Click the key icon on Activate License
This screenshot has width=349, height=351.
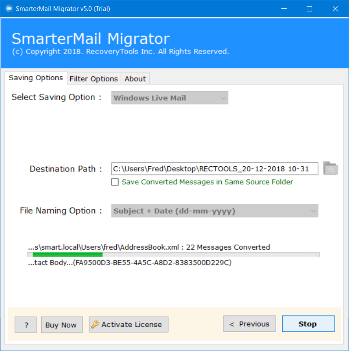tap(95, 324)
